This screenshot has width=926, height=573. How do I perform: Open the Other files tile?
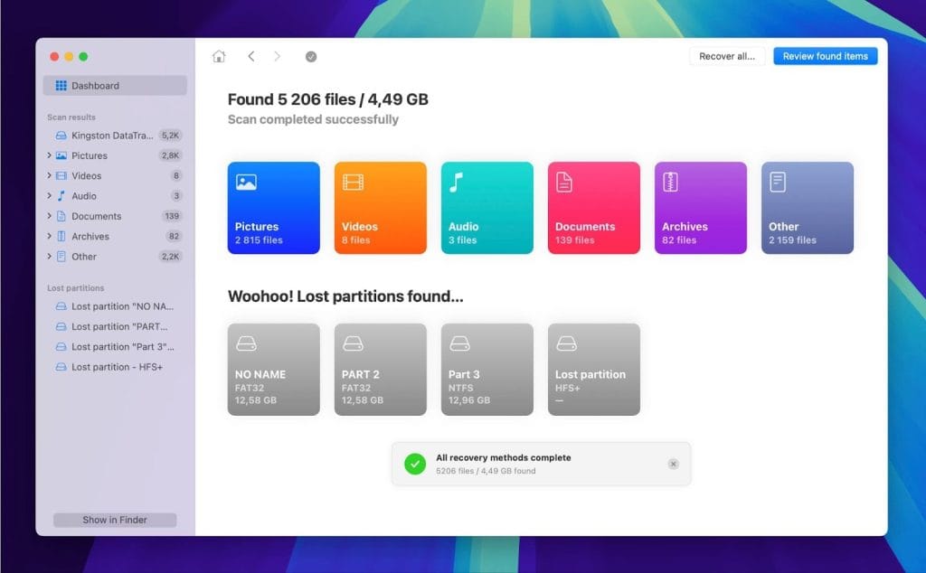807,208
